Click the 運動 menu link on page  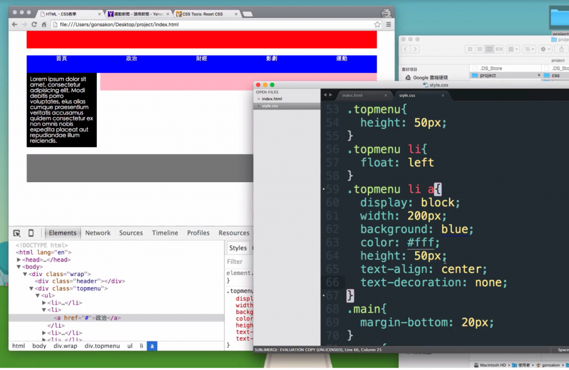pyautogui.click(x=342, y=58)
